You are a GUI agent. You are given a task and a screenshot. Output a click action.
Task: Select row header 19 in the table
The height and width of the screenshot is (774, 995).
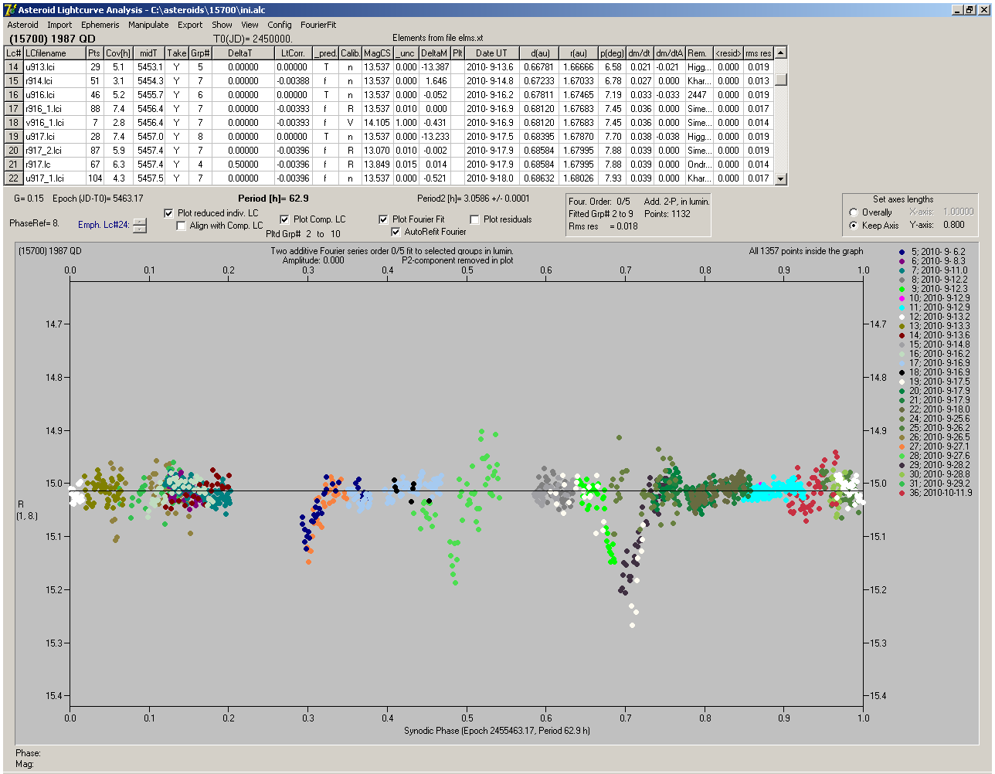click(13, 137)
